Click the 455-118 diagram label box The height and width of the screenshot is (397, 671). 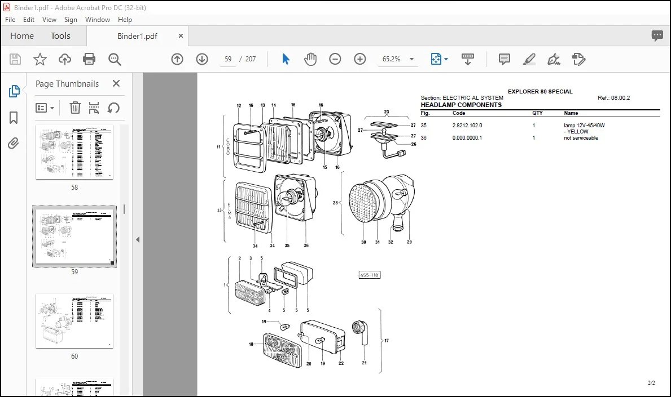(x=369, y=275)
